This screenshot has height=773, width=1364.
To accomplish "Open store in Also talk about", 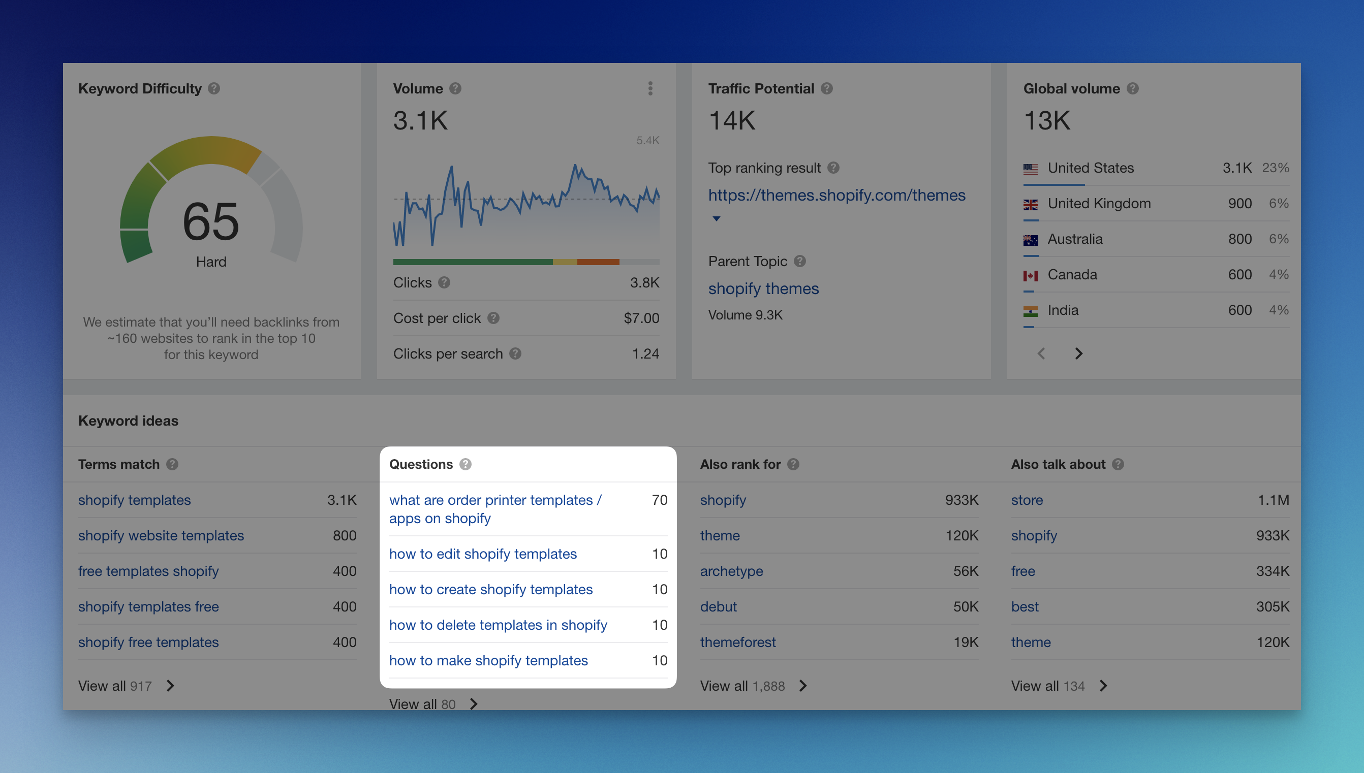I will point(1027,500).
